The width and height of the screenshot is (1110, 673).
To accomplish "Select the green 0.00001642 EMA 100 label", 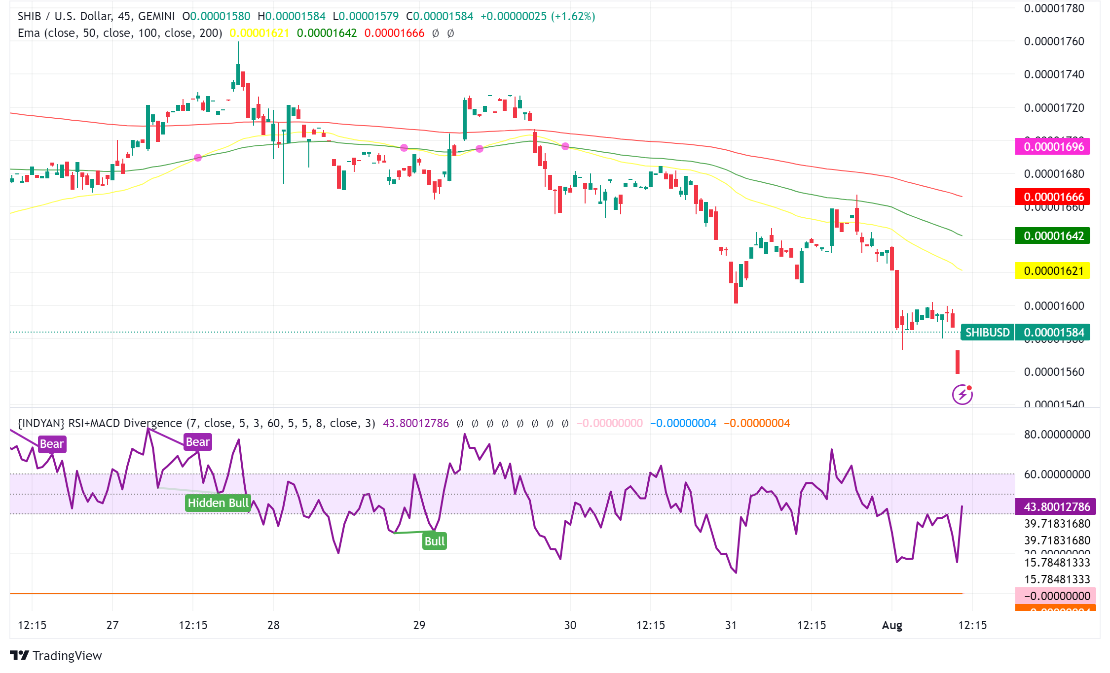I will pos(1053,236).
